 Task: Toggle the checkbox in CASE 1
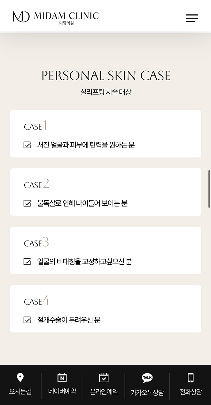27,145
